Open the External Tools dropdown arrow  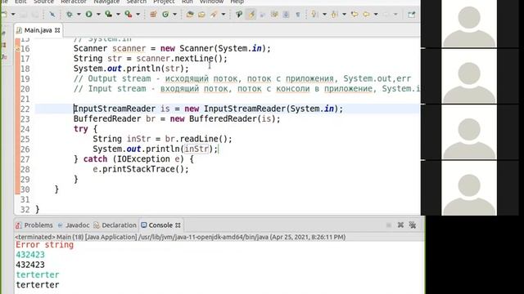coord(138,15)
